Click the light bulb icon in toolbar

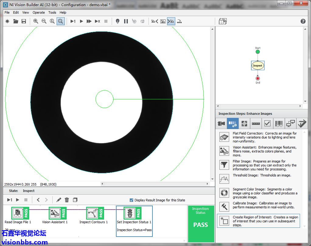pyautogui.click(x=117, y=21)
